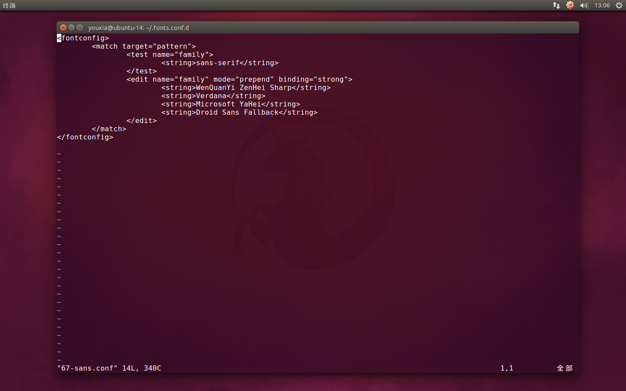
Task: Click the edit name="family" mode="prepend" line
Action: point(240,80)
